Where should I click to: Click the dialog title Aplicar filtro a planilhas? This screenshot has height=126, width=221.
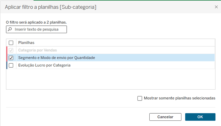50,7
